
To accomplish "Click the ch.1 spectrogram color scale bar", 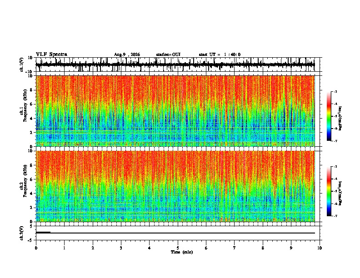I will pyautogui.click(x=329, y=116).
